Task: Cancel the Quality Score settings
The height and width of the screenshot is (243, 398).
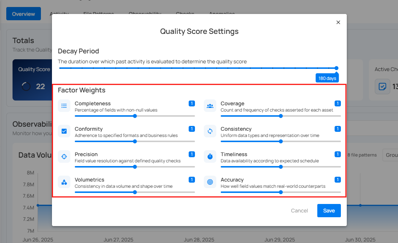Action: (299, 211)
